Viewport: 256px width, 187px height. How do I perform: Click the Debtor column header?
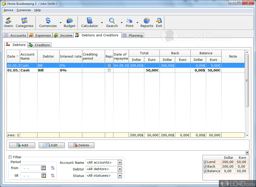click(48, 56)
